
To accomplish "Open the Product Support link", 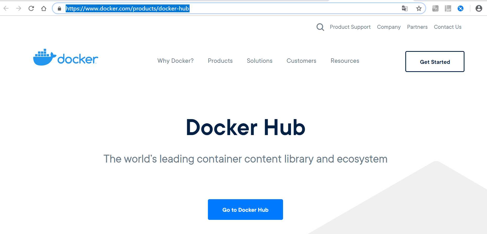I will pos(350,27).
